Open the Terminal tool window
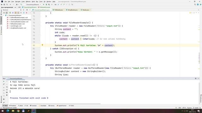Image resolution: width=202 pixels, height=113 pixels. [33, 106]
